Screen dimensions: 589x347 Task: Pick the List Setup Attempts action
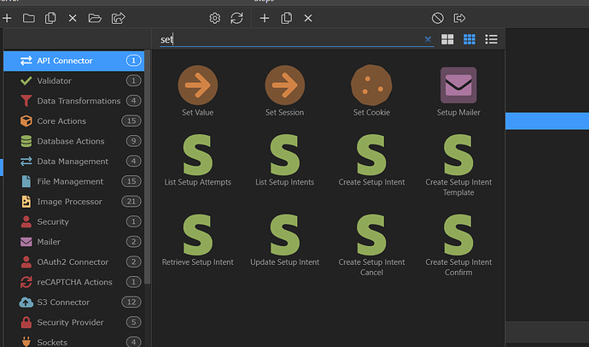(x=197, y=160)
